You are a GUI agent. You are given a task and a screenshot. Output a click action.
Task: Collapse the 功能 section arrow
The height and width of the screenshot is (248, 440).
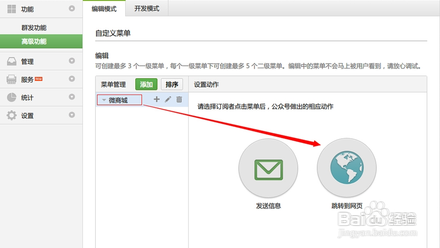point(72,8)
